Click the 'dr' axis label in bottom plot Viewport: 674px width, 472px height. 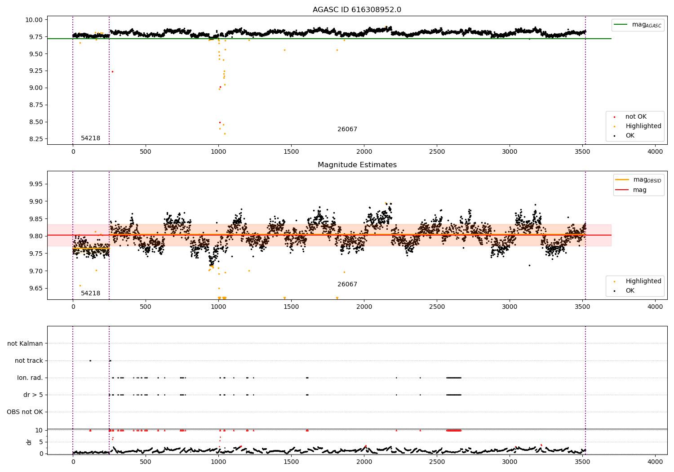tap(29, 442)
